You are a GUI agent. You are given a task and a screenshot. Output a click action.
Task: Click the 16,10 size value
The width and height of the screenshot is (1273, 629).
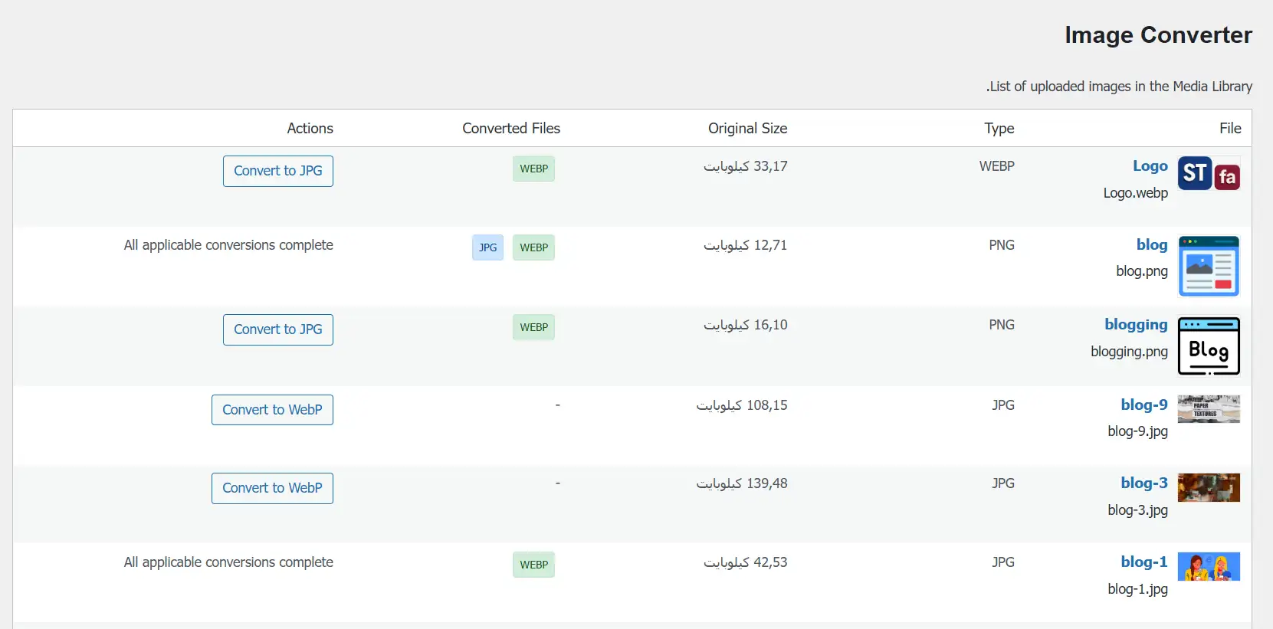click(746, 325)
